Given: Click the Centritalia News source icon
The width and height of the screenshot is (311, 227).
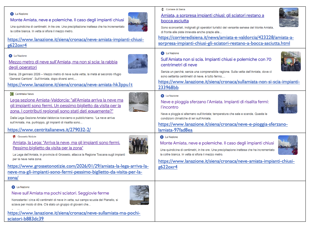Looking at the screenshot, I should click(x=12, y=94).
